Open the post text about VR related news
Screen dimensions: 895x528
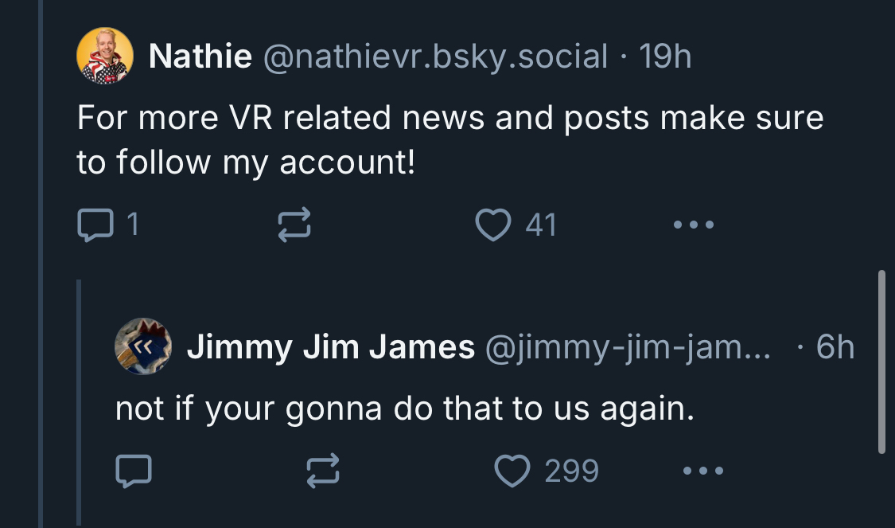[449, 140]
